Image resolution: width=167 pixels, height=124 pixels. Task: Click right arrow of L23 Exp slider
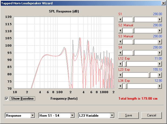point(160,75)
